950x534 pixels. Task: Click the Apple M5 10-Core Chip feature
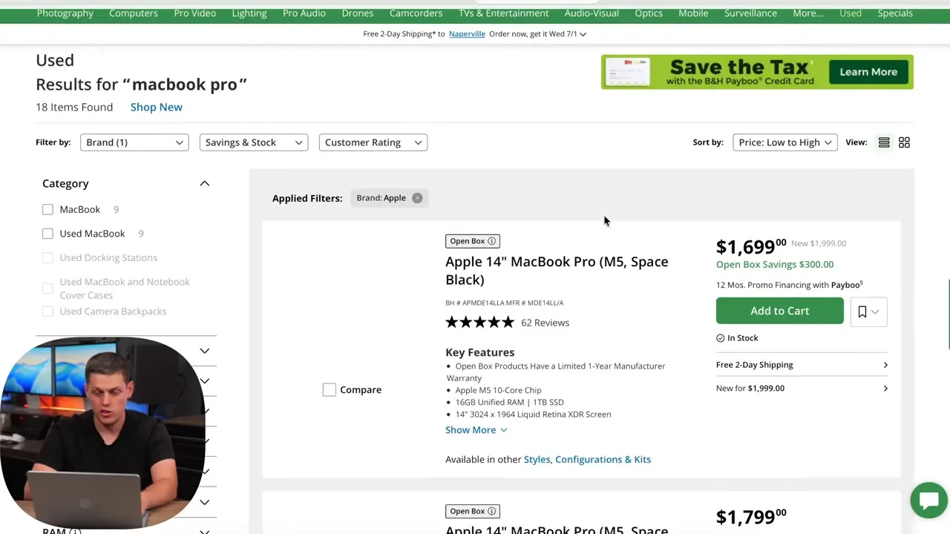[498, 390]
